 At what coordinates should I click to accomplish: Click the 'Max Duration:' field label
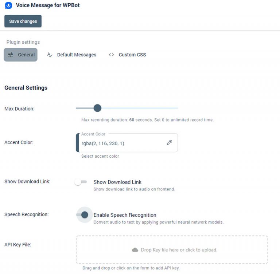pos(19,109)
